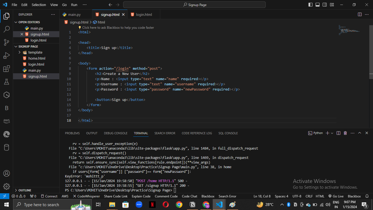
Task: Open editor More Actions ellipsis
Action: [367, 15]
